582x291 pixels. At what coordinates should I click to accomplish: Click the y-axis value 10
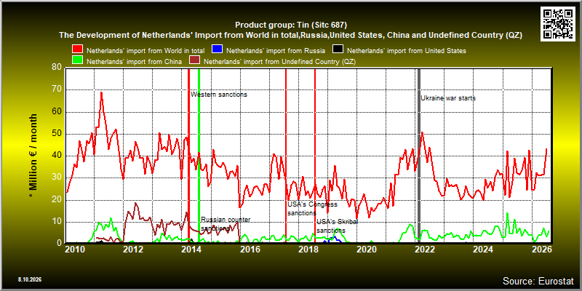coord(57,222)
